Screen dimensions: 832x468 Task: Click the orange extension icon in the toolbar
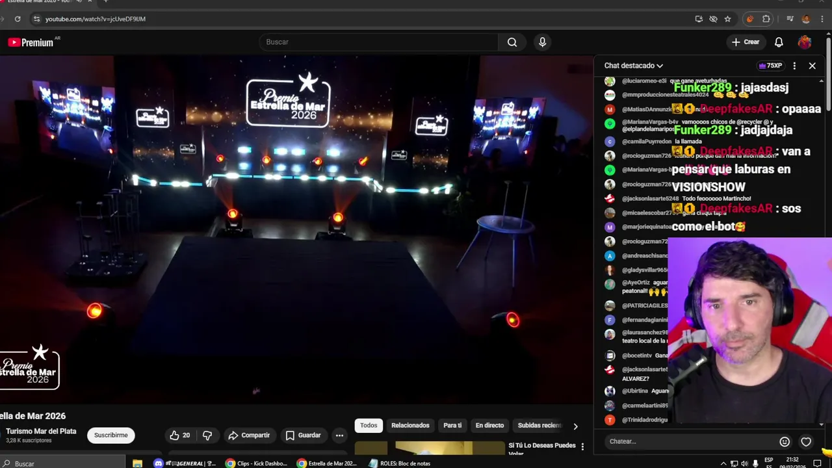click(750, 19)
